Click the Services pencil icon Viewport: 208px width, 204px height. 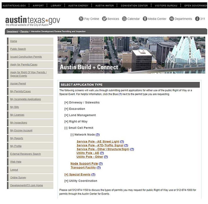pyautogui.click(x=104, y=19)
